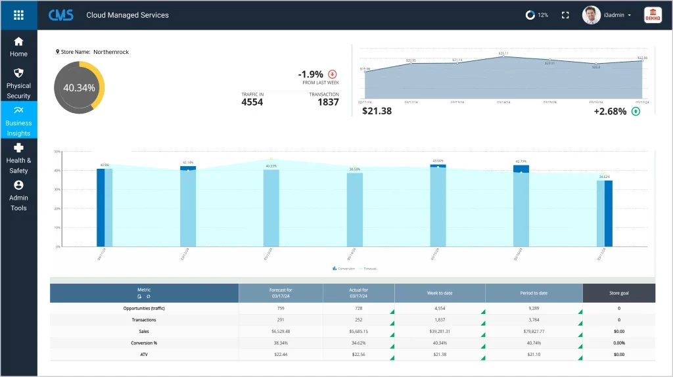The height and width of the screenshot is (377, 673).
Task: Click the store location pin icon
Action: 58,51
